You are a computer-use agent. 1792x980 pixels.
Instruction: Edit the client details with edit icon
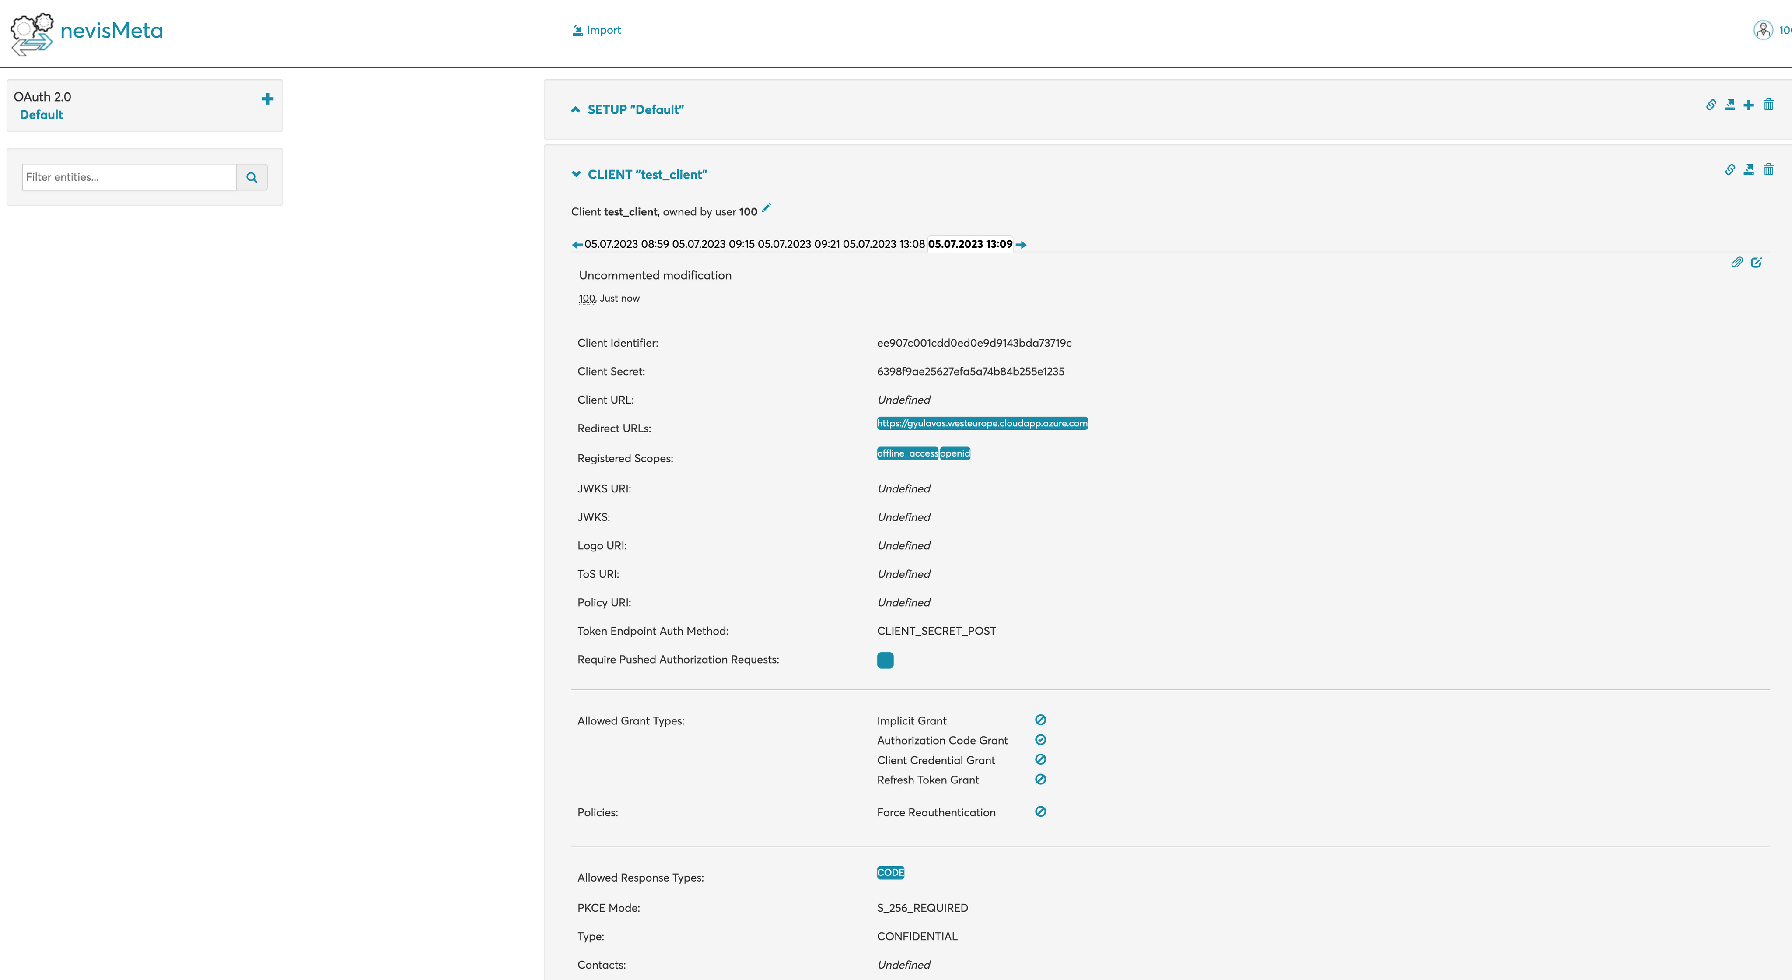click(x=1756, y=263)
